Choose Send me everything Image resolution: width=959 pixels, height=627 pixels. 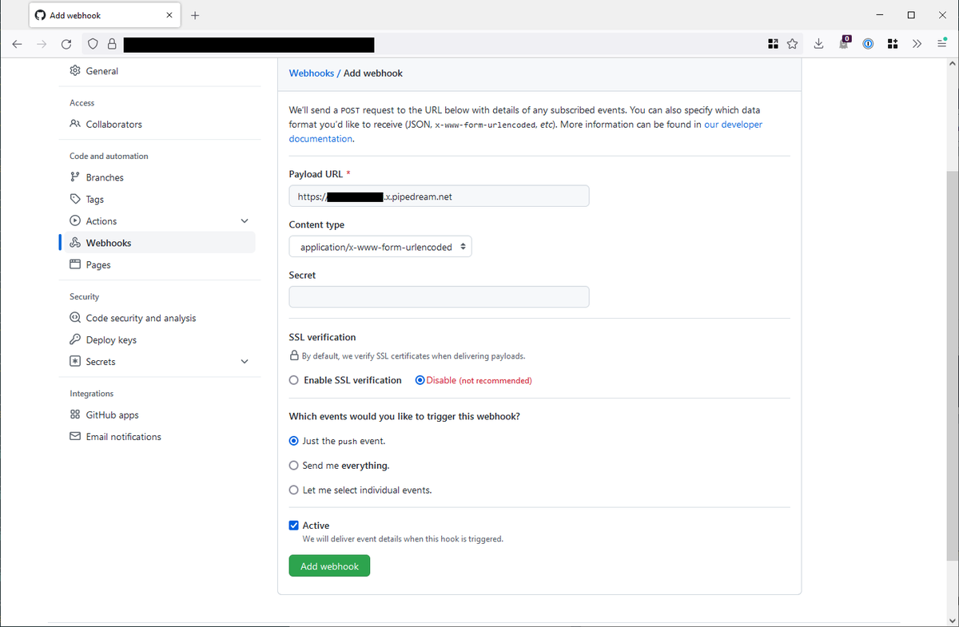click(294, 465)
